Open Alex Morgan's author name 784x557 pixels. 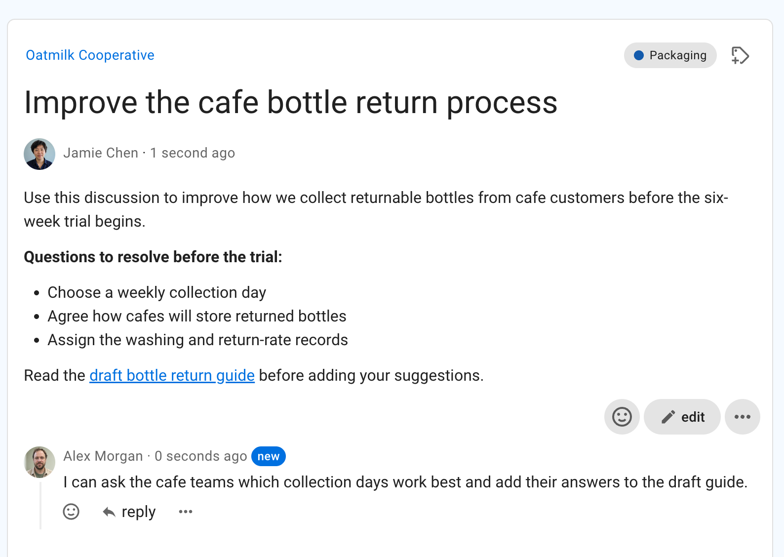pyautogui.click(x=103, y=456)
